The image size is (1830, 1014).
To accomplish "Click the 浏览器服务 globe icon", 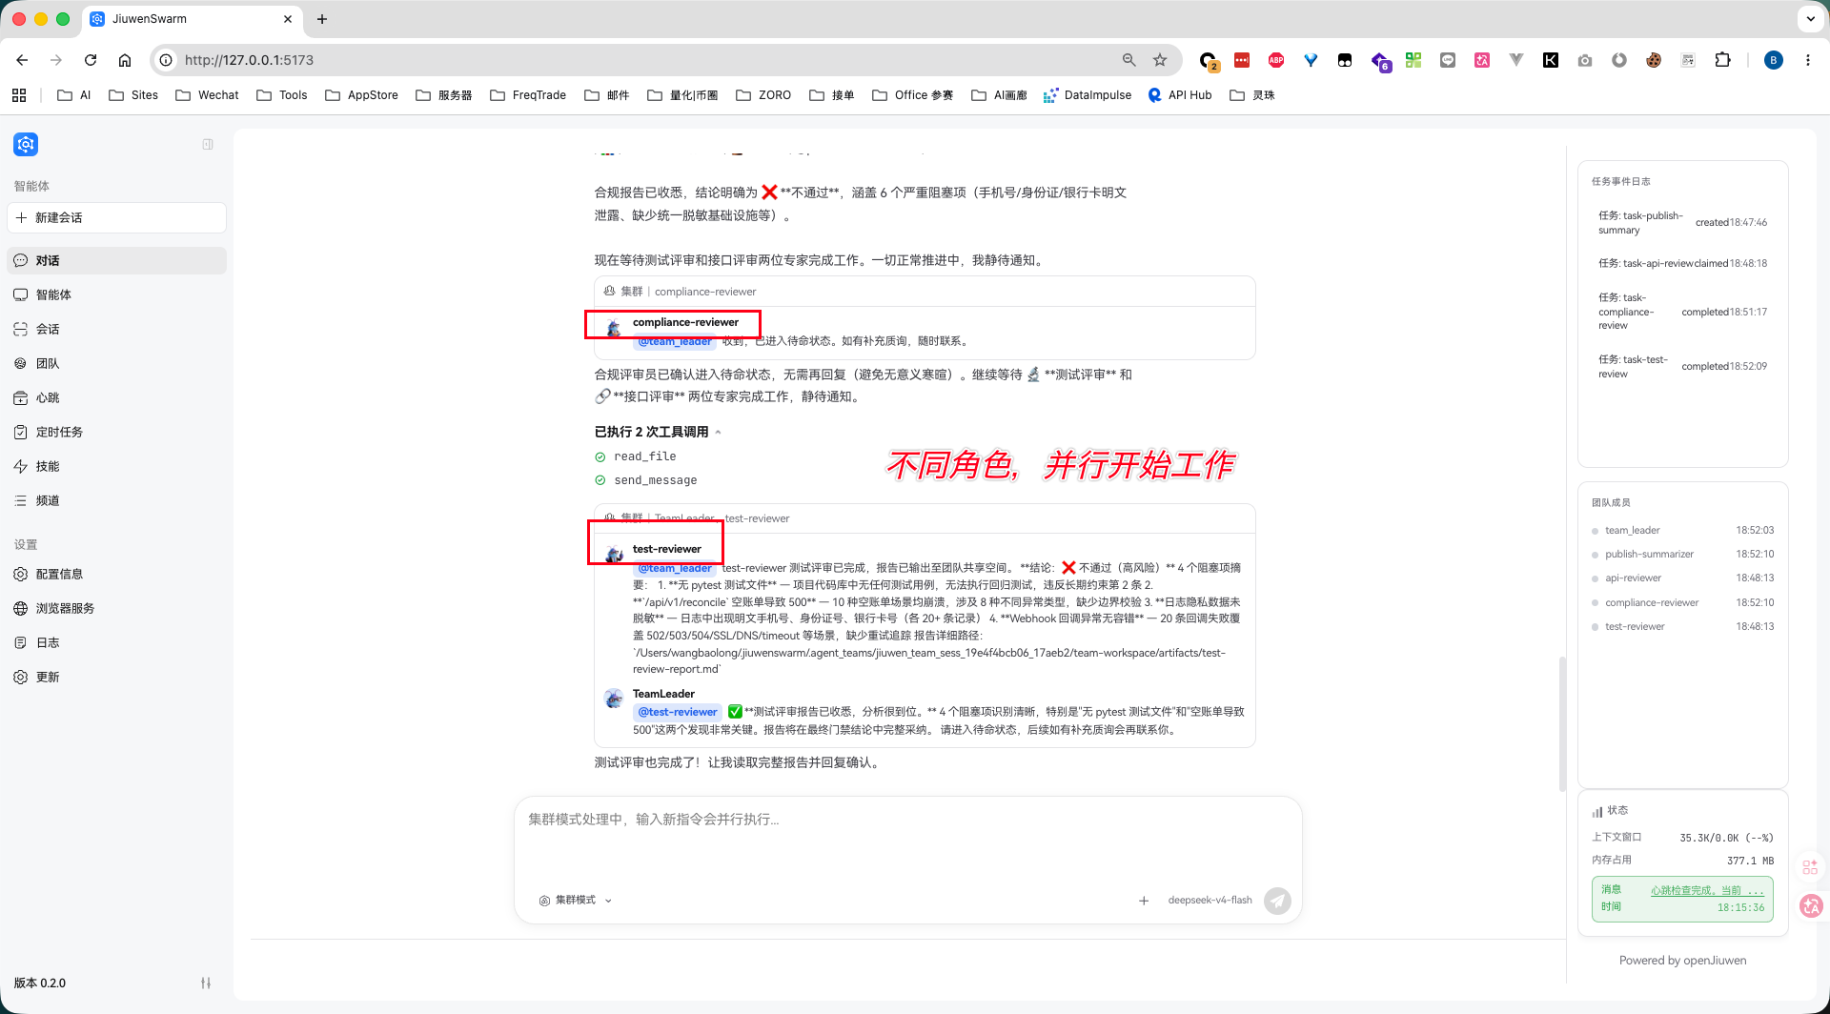I will pyautogui.click(x=21, y=608).
